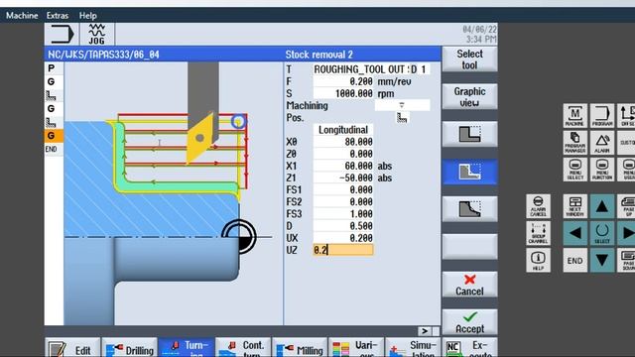This screenshot has width=635, height=357.
Task: Open the Cont. turn softkey
Action: (x=242, y=348)
